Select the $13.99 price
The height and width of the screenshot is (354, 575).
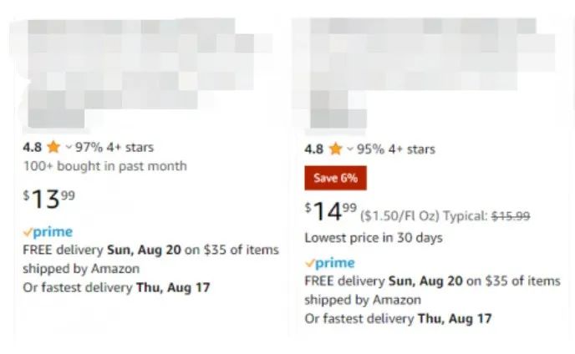(x=49, y=199)
